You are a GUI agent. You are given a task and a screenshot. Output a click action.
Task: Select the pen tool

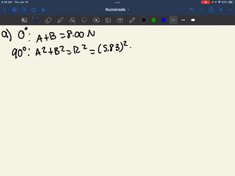click(36, 20)
